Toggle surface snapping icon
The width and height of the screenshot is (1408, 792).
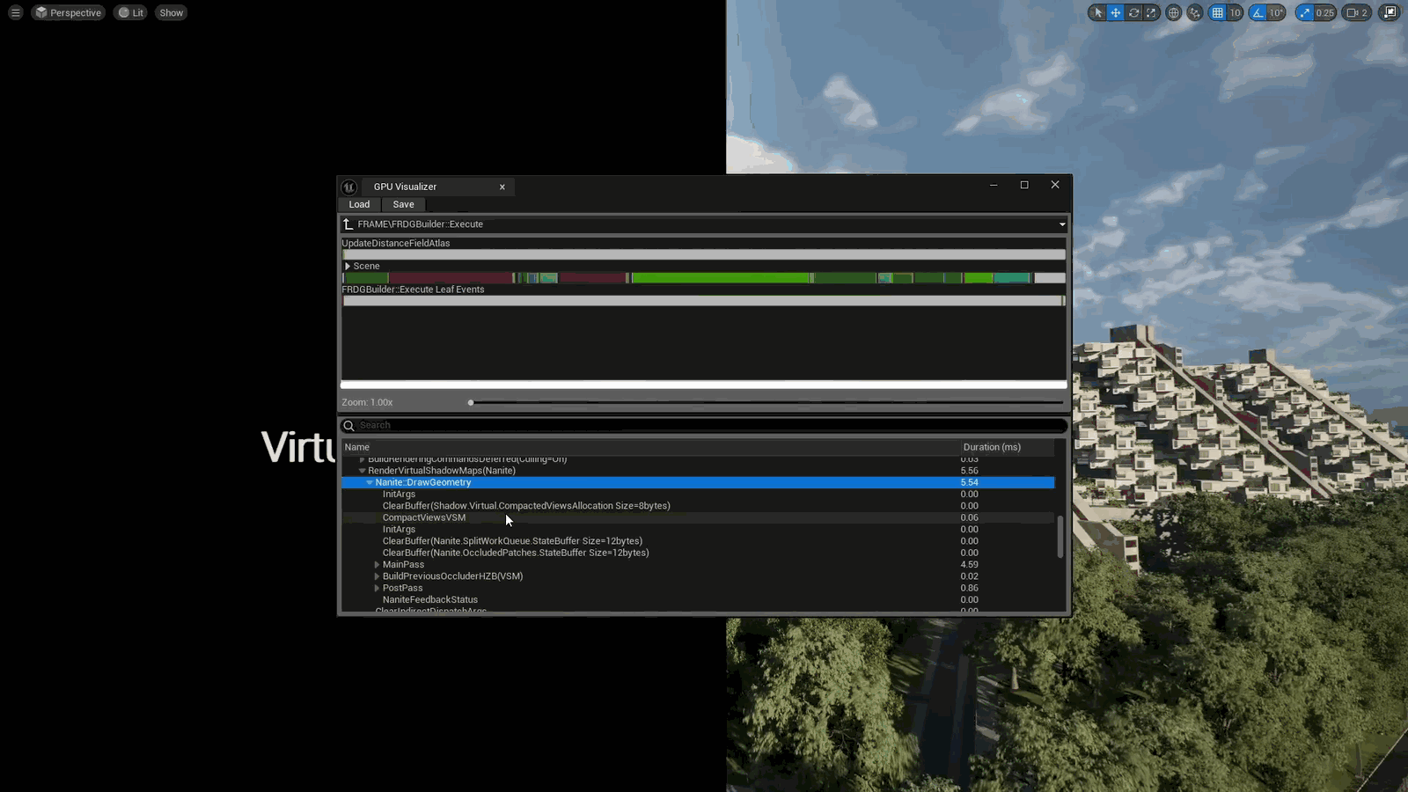point(1195,12)
